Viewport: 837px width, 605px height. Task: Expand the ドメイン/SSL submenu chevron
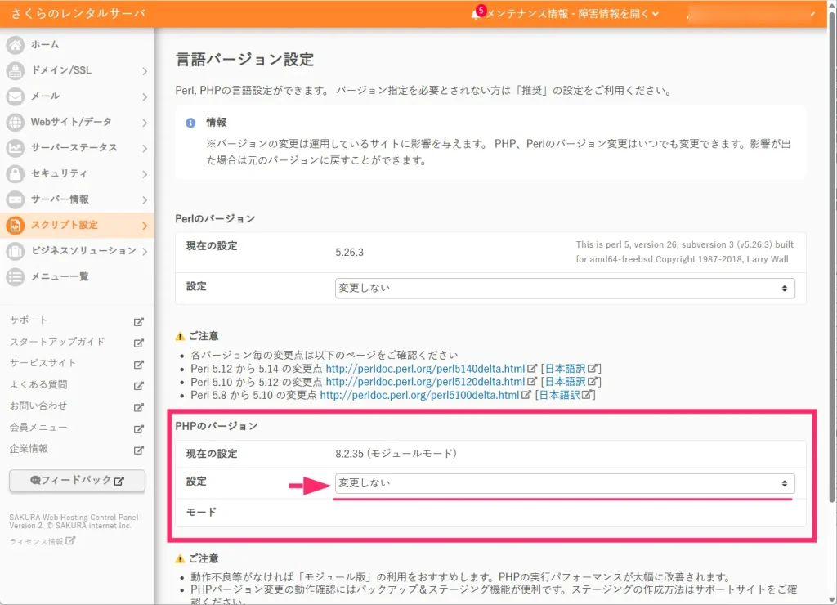(145, 71)
